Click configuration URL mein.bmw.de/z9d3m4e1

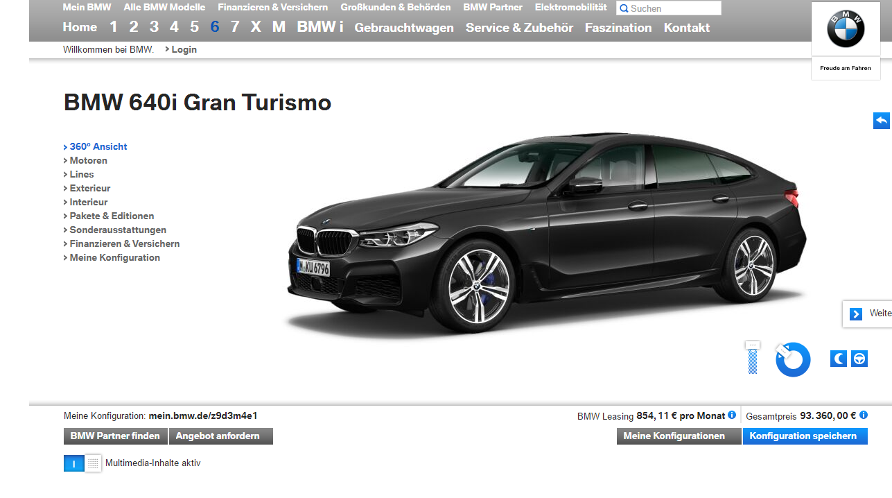point(203,415)
